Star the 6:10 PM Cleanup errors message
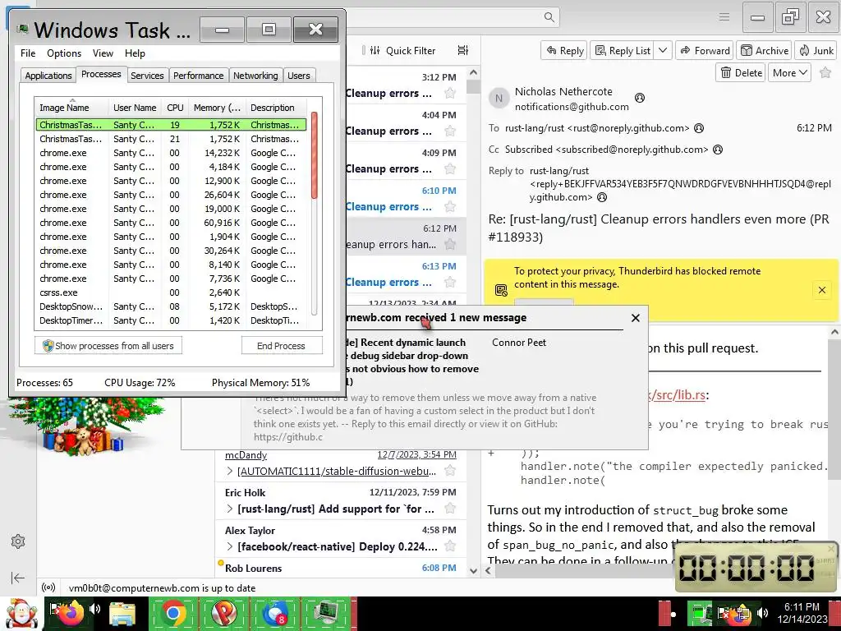 click(451, 206)
